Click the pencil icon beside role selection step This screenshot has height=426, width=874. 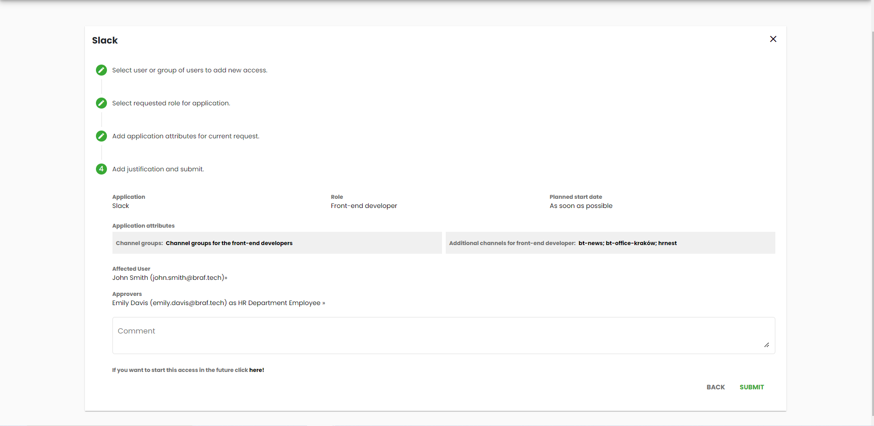click(x=101, y=103)
